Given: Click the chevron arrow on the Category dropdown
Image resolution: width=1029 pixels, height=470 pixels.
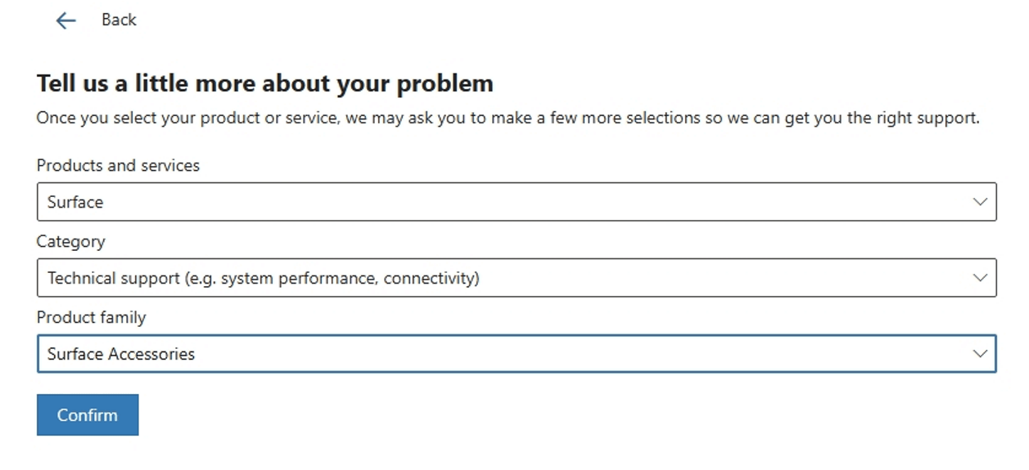Looking at the screenshot, I should pos(980,278).
